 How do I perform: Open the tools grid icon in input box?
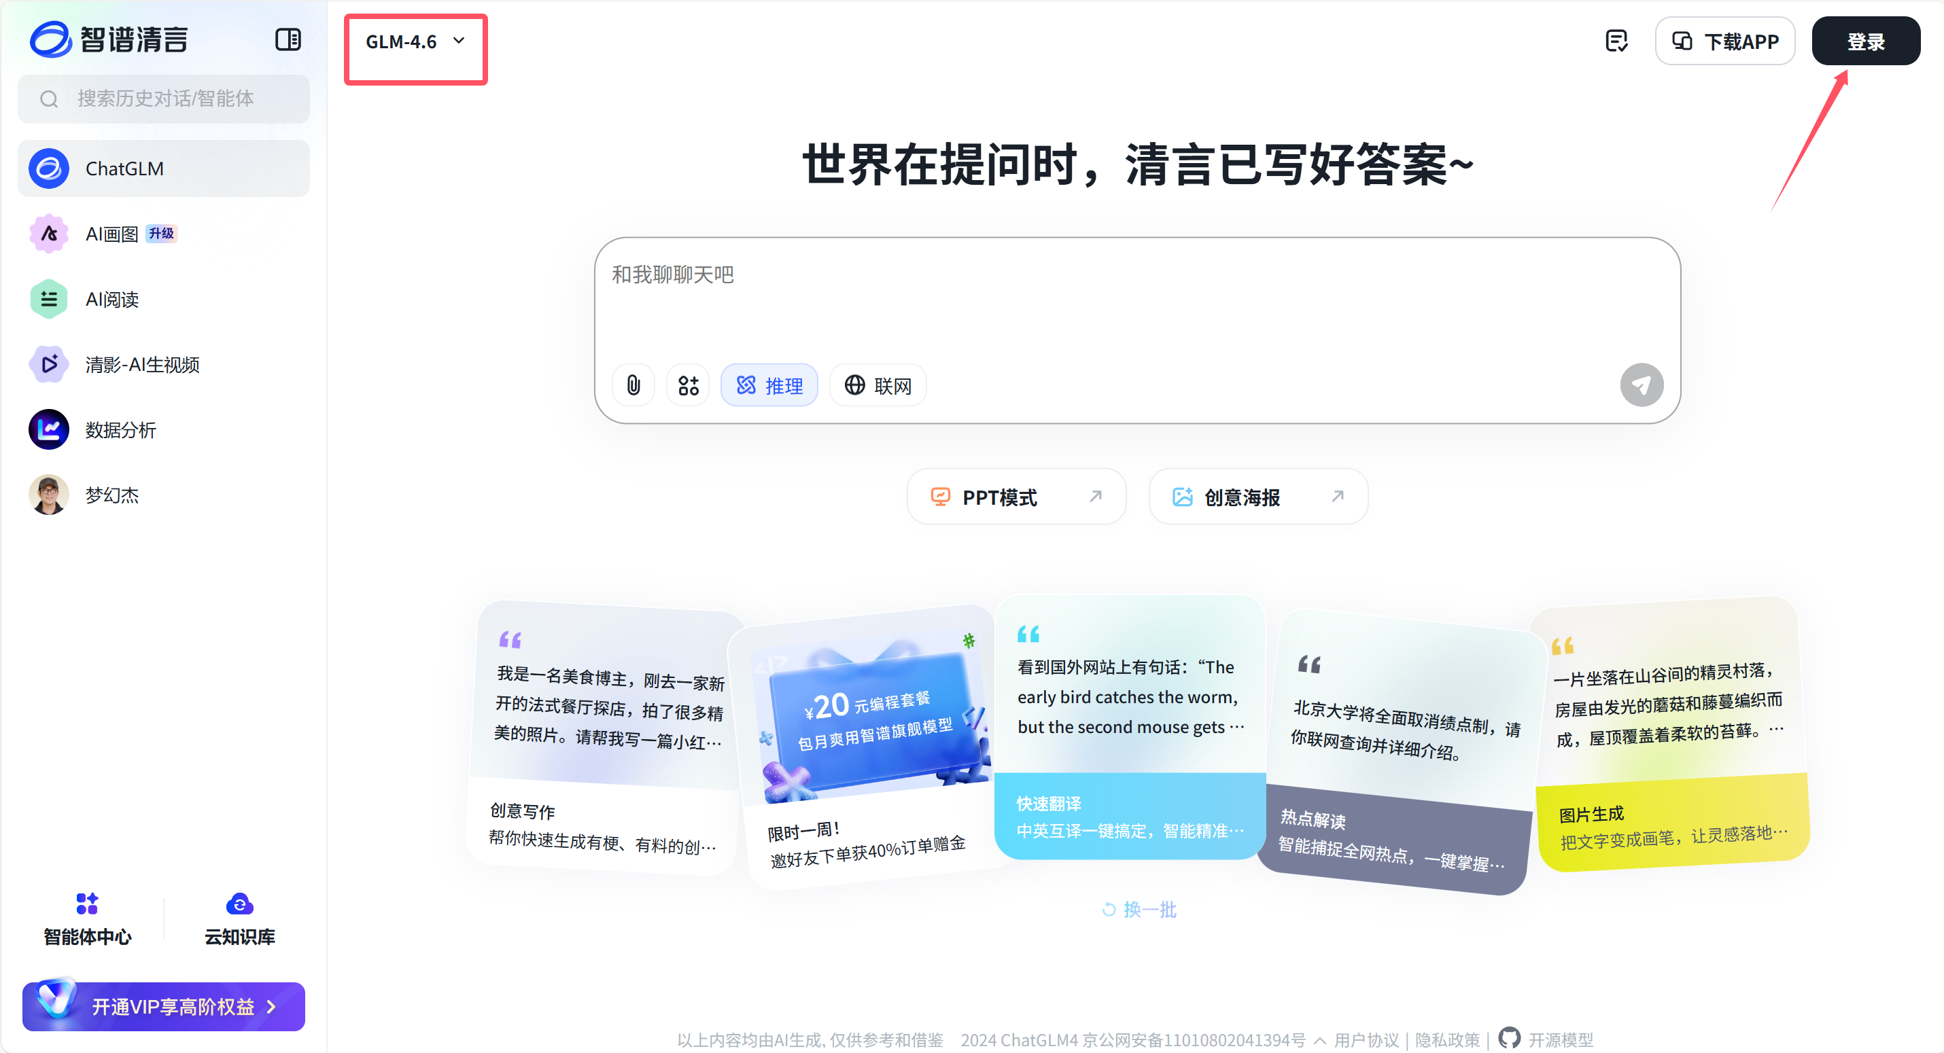point(687,385)
